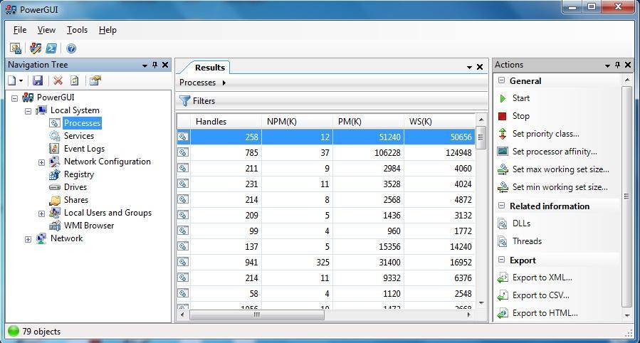Viewport: 640px width, 343px height.
Task: Sort by the WS(K) column header
Action: coord(439,122)
